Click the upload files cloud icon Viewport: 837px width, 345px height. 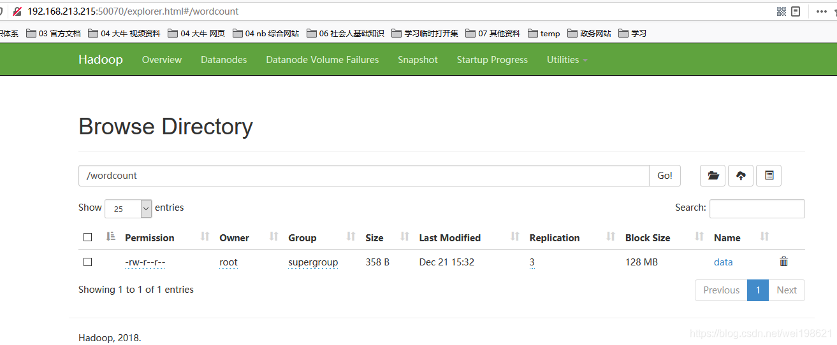tap(741, 176)
